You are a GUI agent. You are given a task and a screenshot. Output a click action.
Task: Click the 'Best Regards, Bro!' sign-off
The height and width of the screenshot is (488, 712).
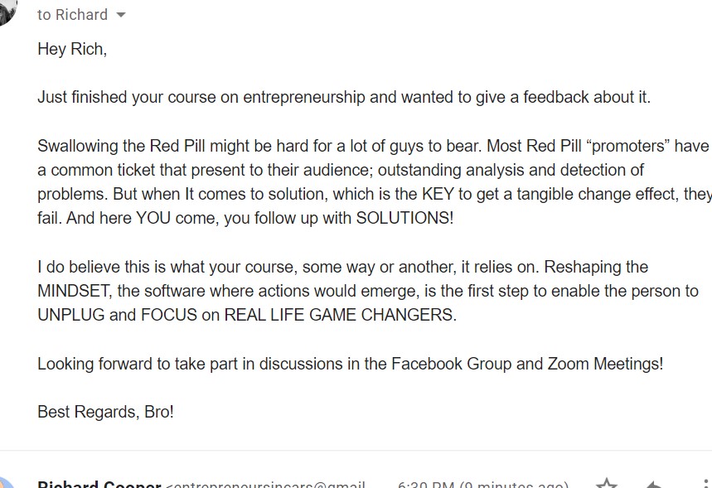tap(105, 412)
